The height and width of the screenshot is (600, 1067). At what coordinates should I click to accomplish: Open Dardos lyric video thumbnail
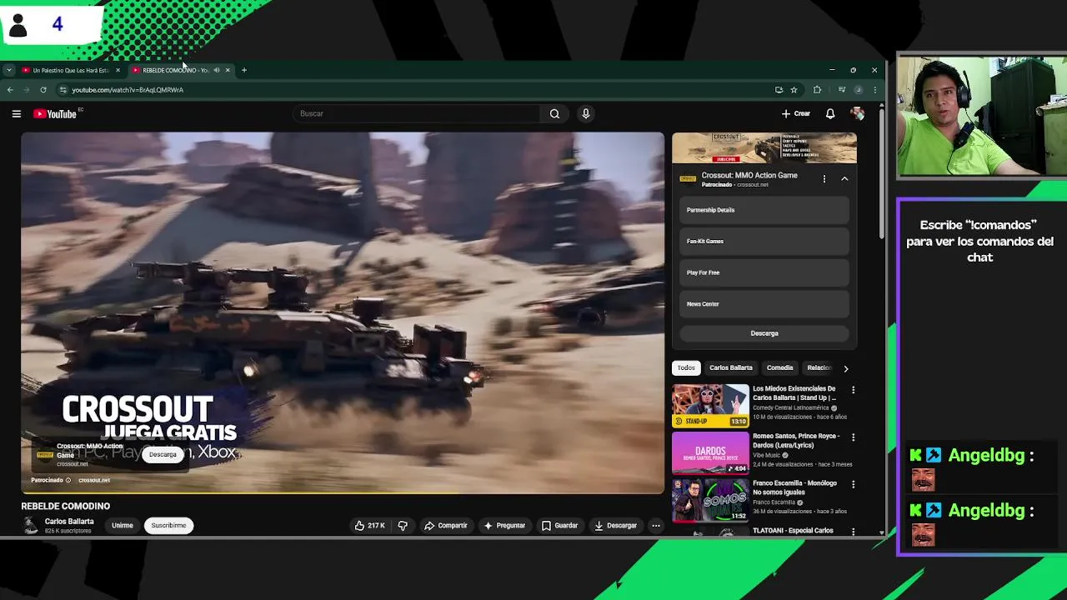point(710,452)
